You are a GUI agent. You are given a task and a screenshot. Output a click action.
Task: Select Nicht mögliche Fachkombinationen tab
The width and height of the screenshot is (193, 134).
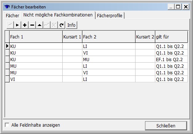58,15
